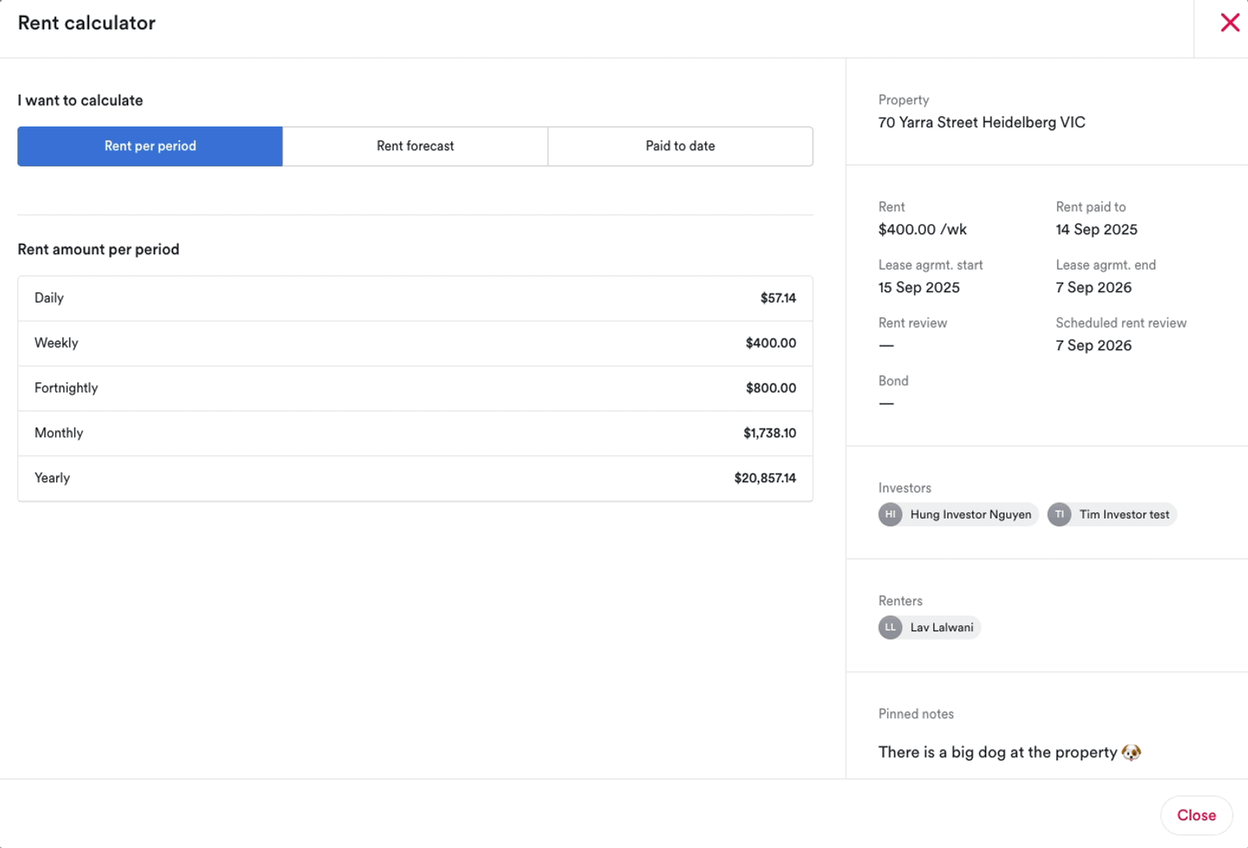Open the Hung Investor Nguyen investor name
The image size is (1248, 848).
coord(971,514)
